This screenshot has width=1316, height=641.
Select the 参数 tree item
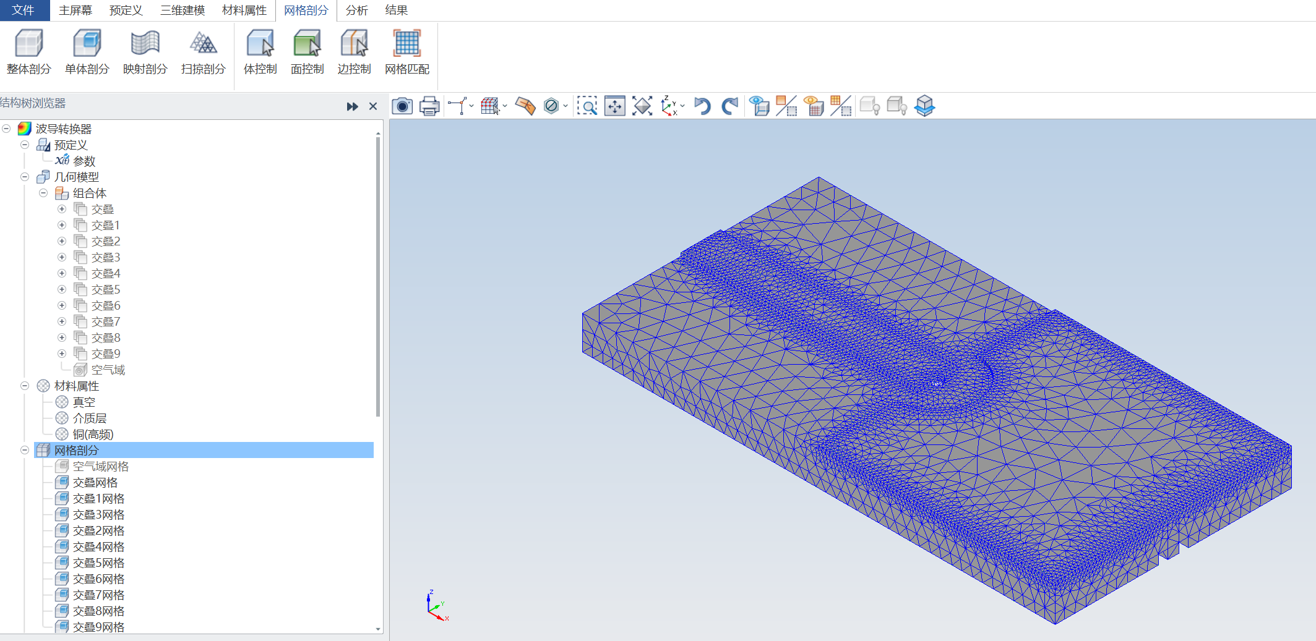(x=84, y=161)
